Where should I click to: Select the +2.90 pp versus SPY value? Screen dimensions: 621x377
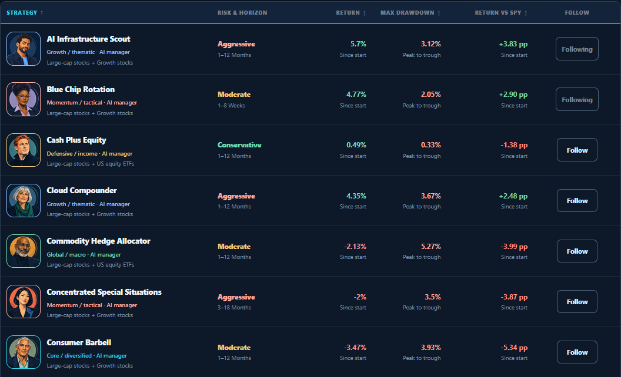(x=513, y=95)
